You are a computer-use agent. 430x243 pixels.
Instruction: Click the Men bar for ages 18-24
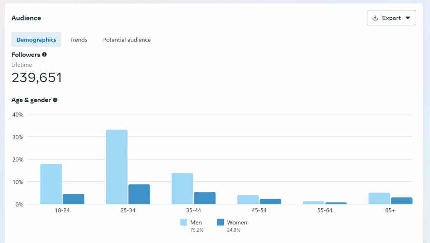(x=51, y=184)
